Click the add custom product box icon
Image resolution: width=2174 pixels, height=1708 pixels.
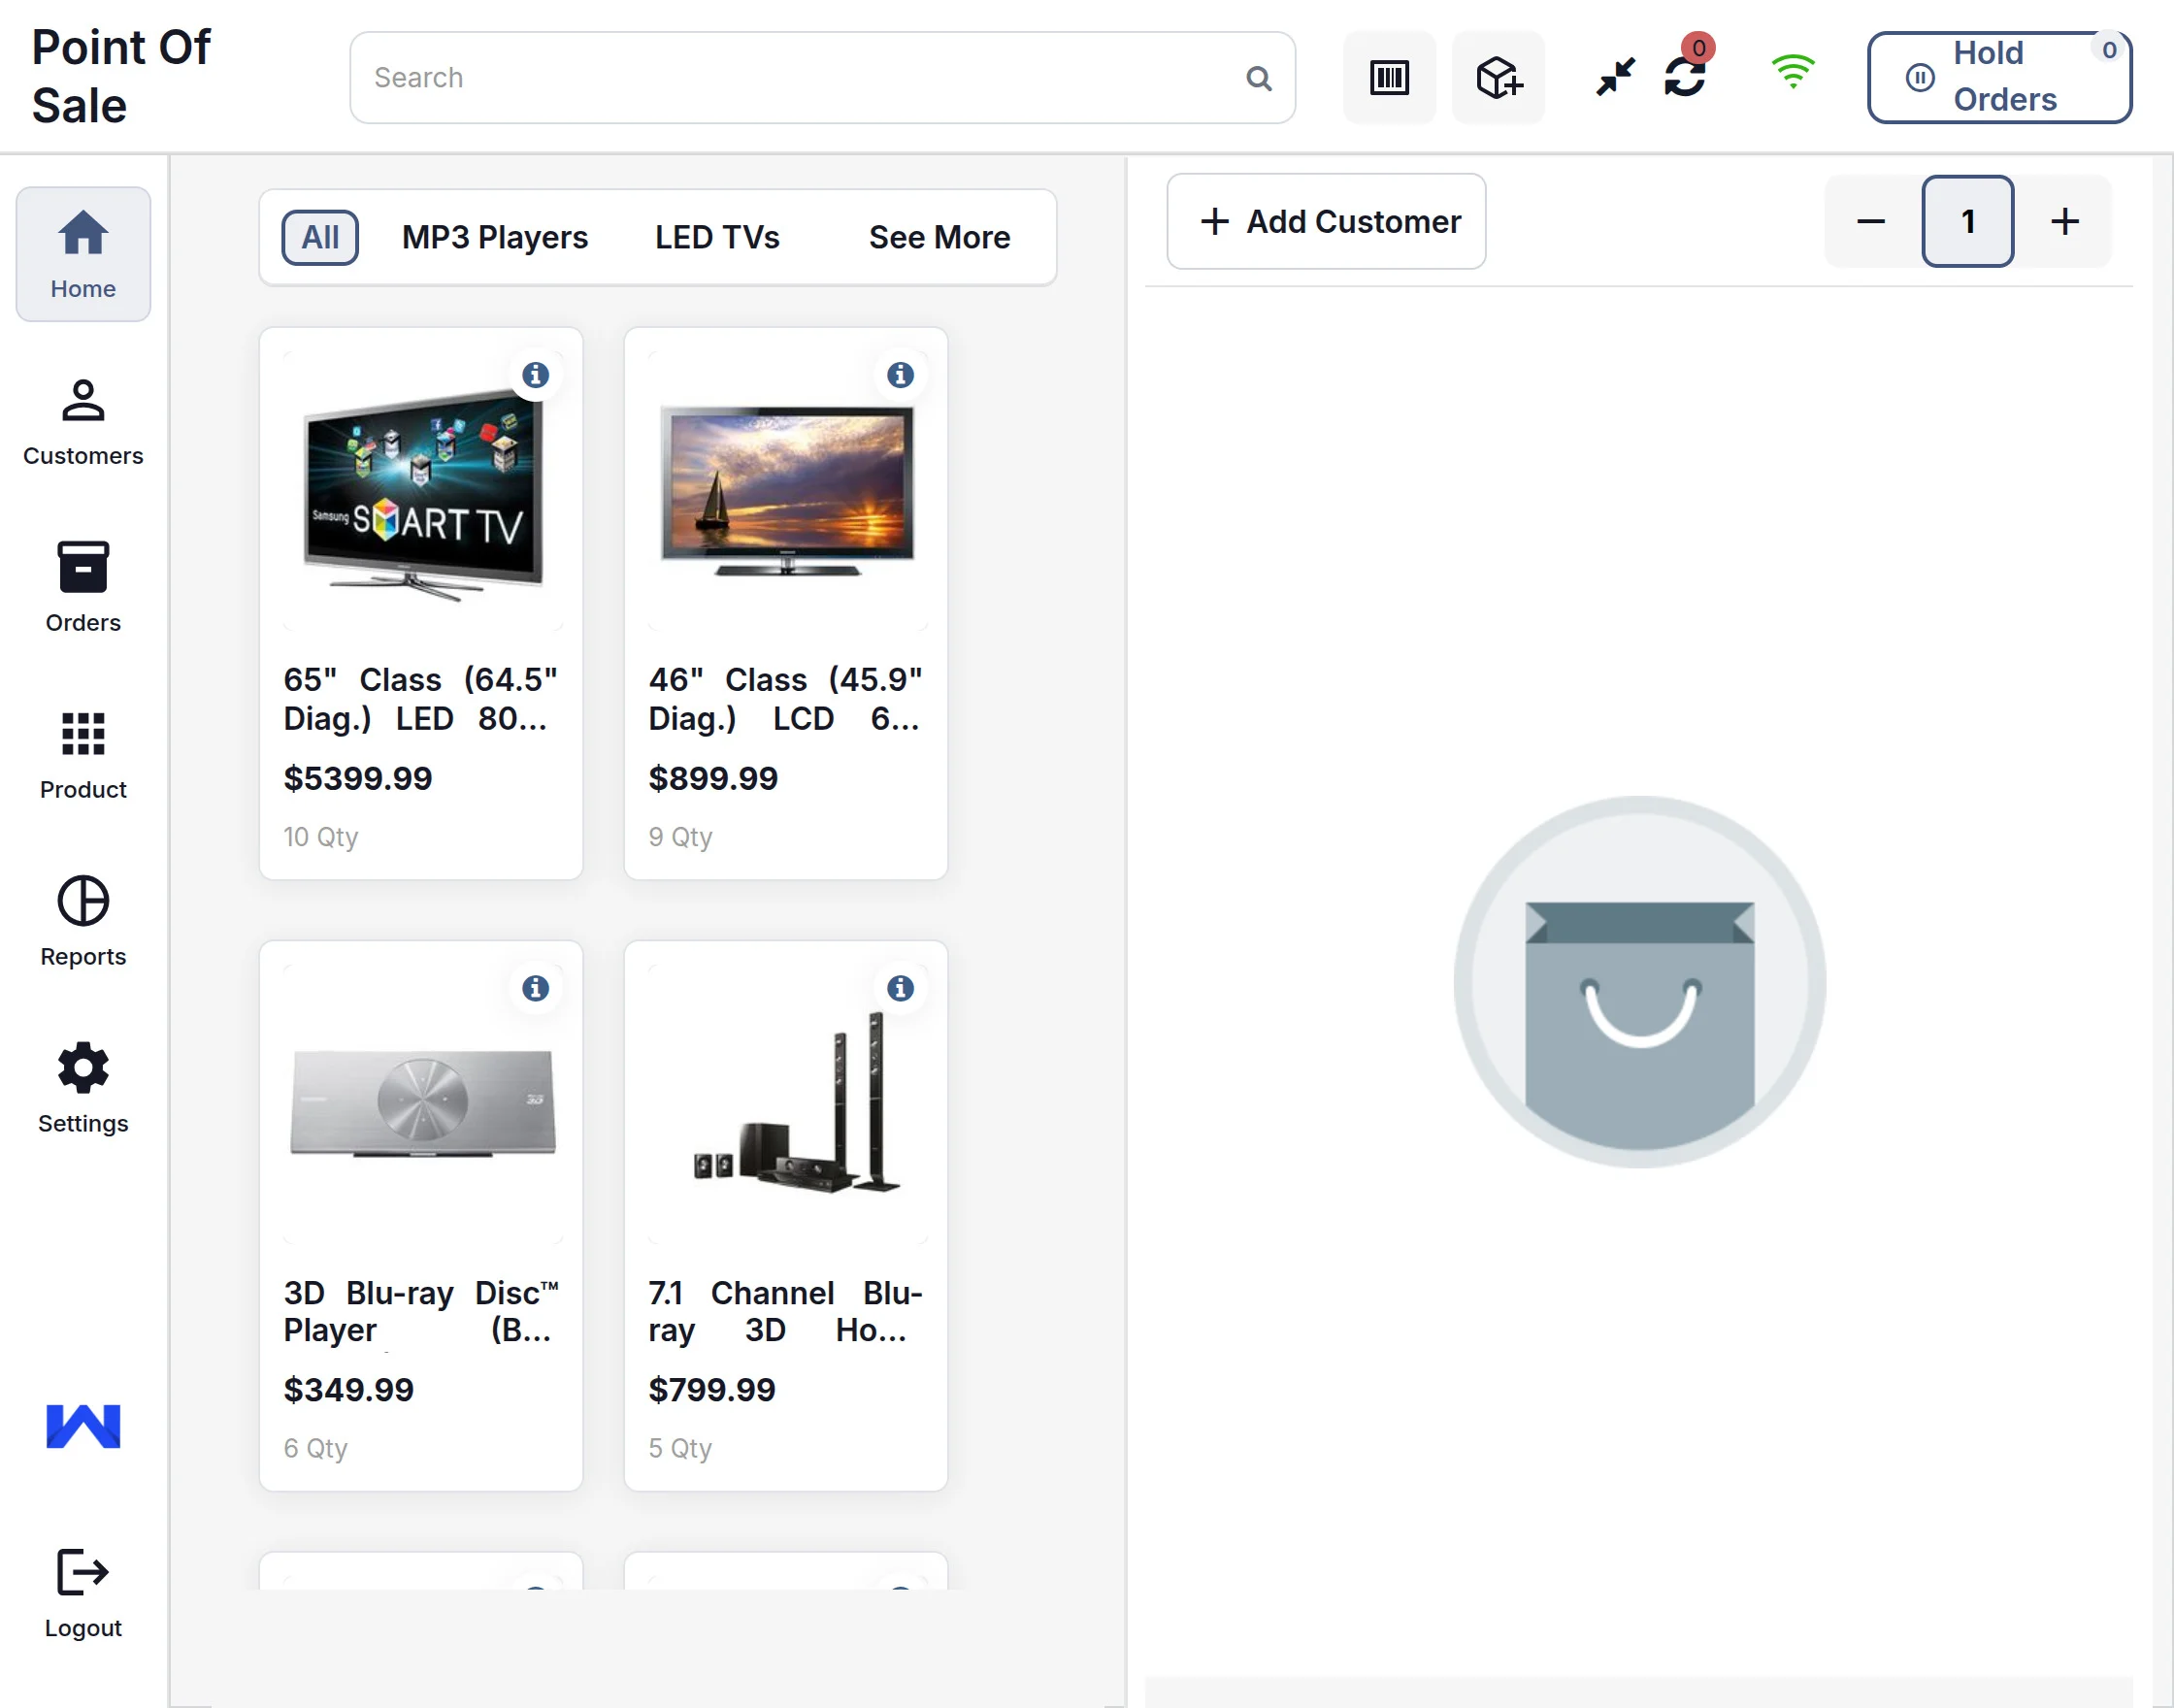coord(1497,78)
